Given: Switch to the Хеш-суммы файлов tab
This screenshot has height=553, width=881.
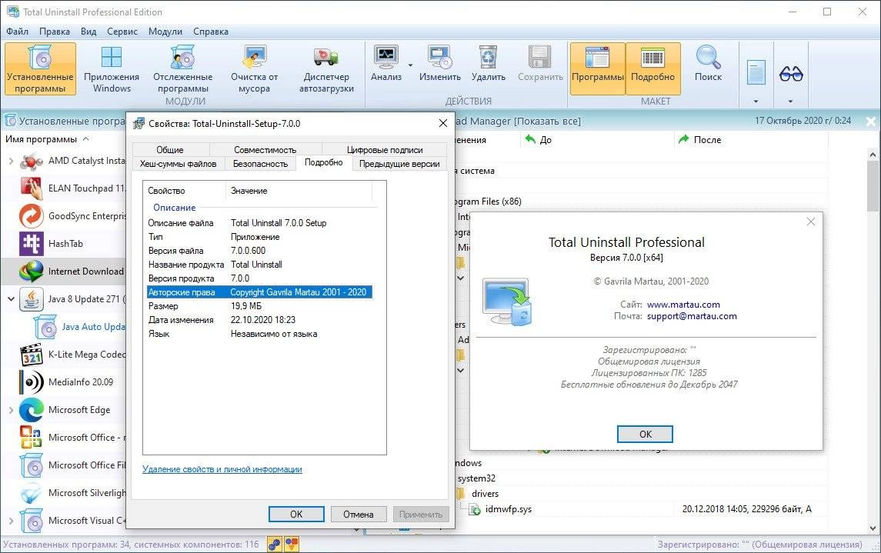Looking at the screenshot, I should pyautogui.click(x=178, y=164).
